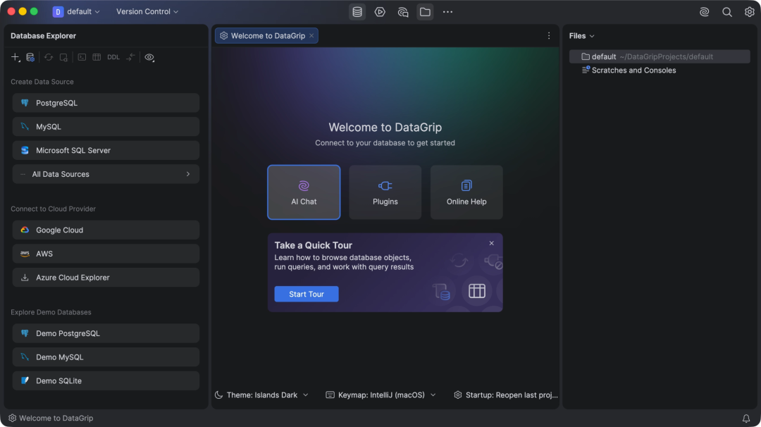761x427 pixels.
Task: Click the tab options kebab menu icon
Action: coord(549,36)
